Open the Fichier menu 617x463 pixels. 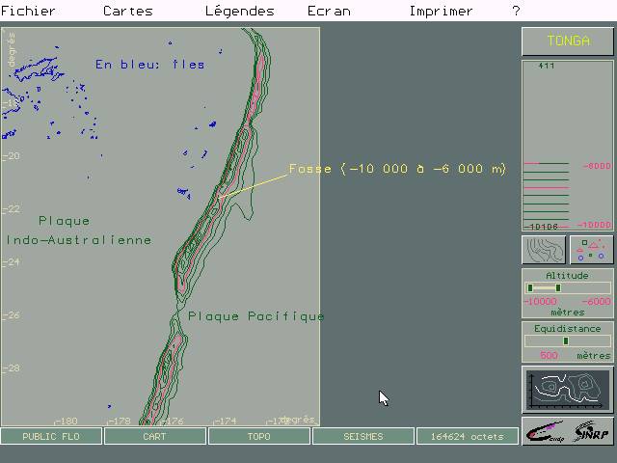(28, 12)
